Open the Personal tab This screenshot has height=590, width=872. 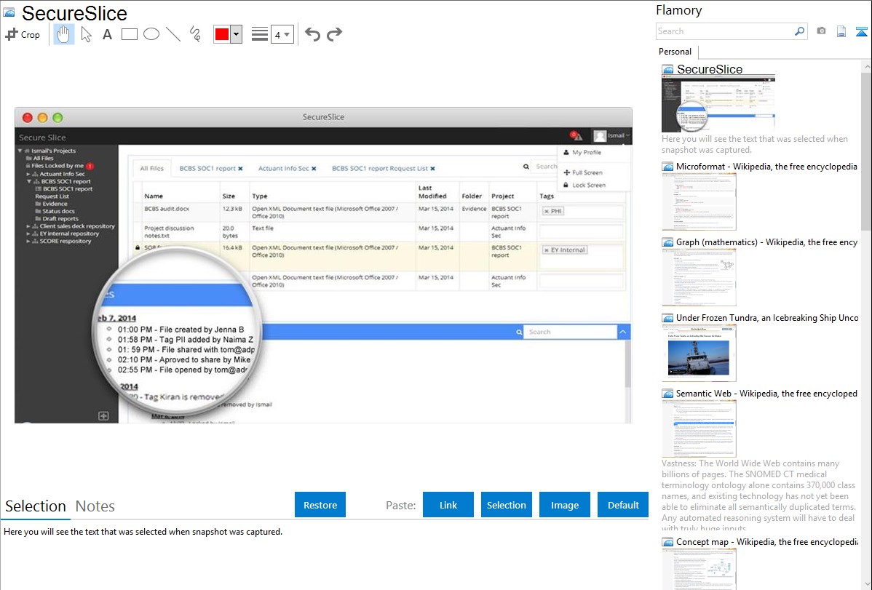point(675,52)
